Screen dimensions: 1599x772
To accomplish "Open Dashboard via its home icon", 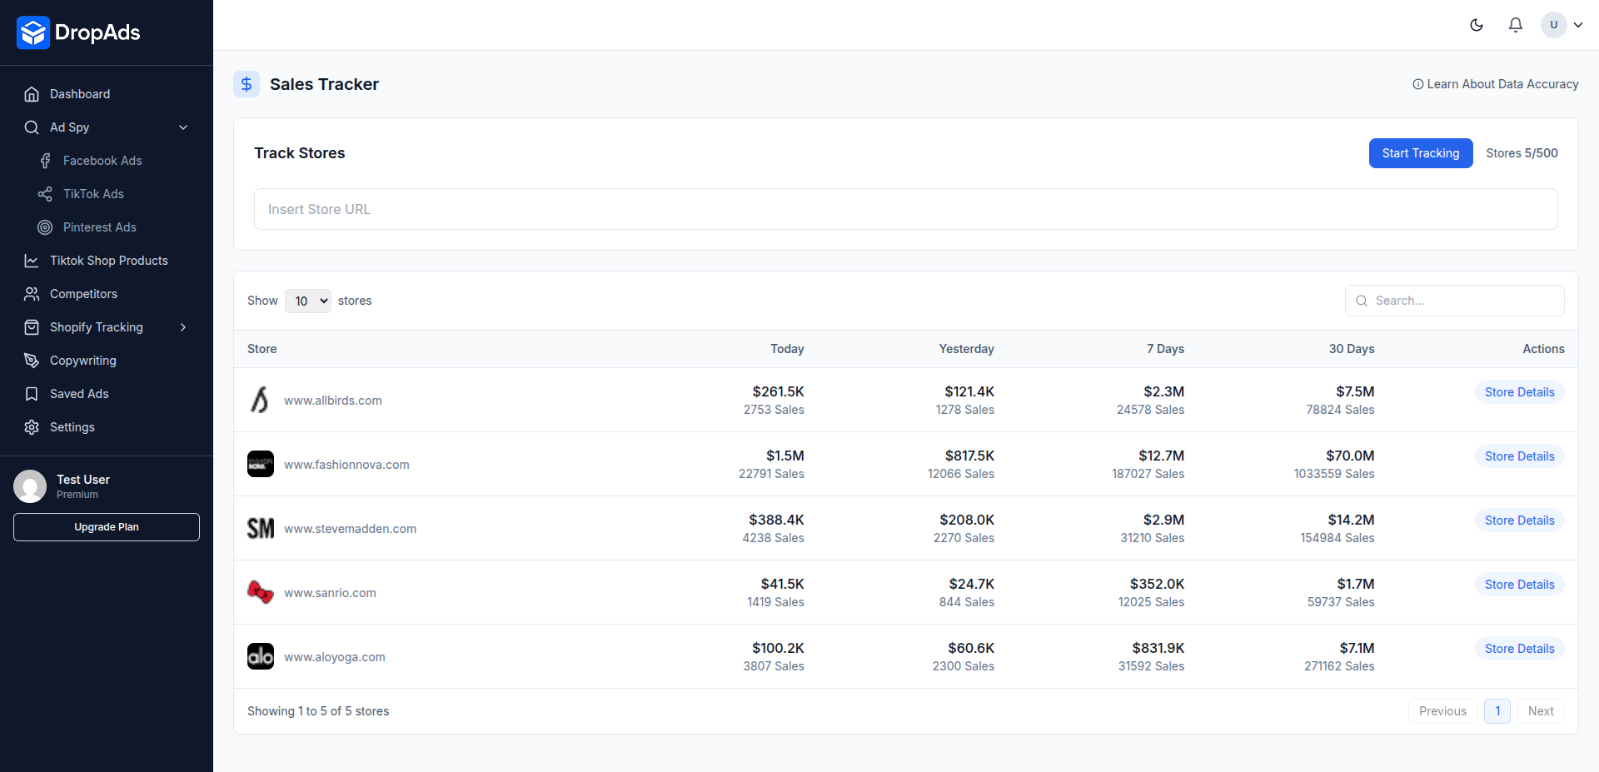I will (32, 94).
